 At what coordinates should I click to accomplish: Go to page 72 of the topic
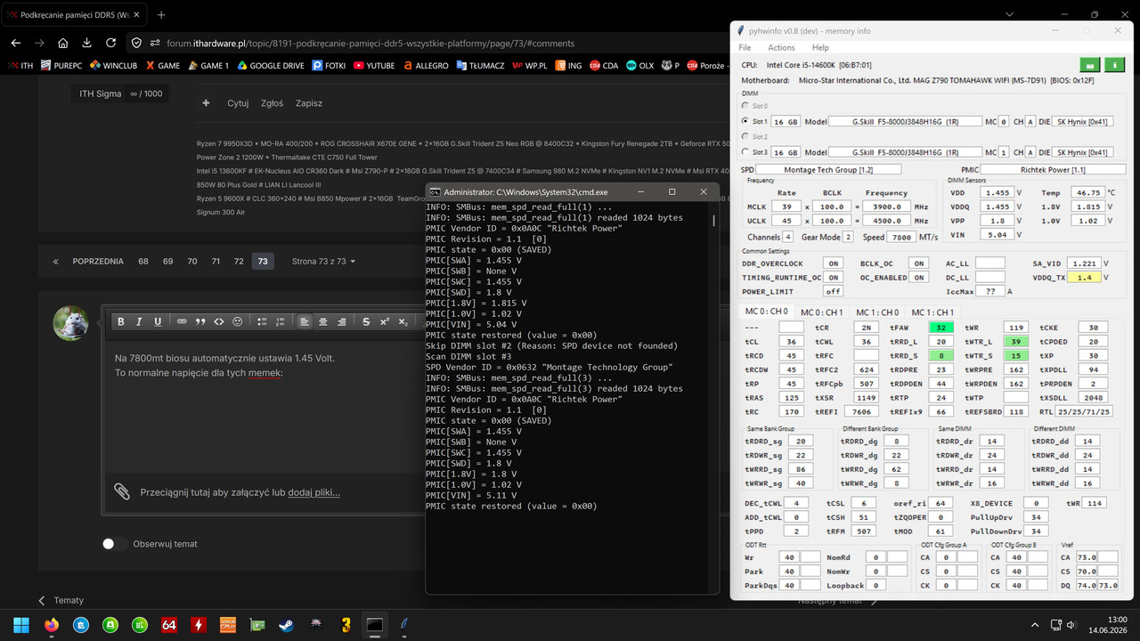239,261
